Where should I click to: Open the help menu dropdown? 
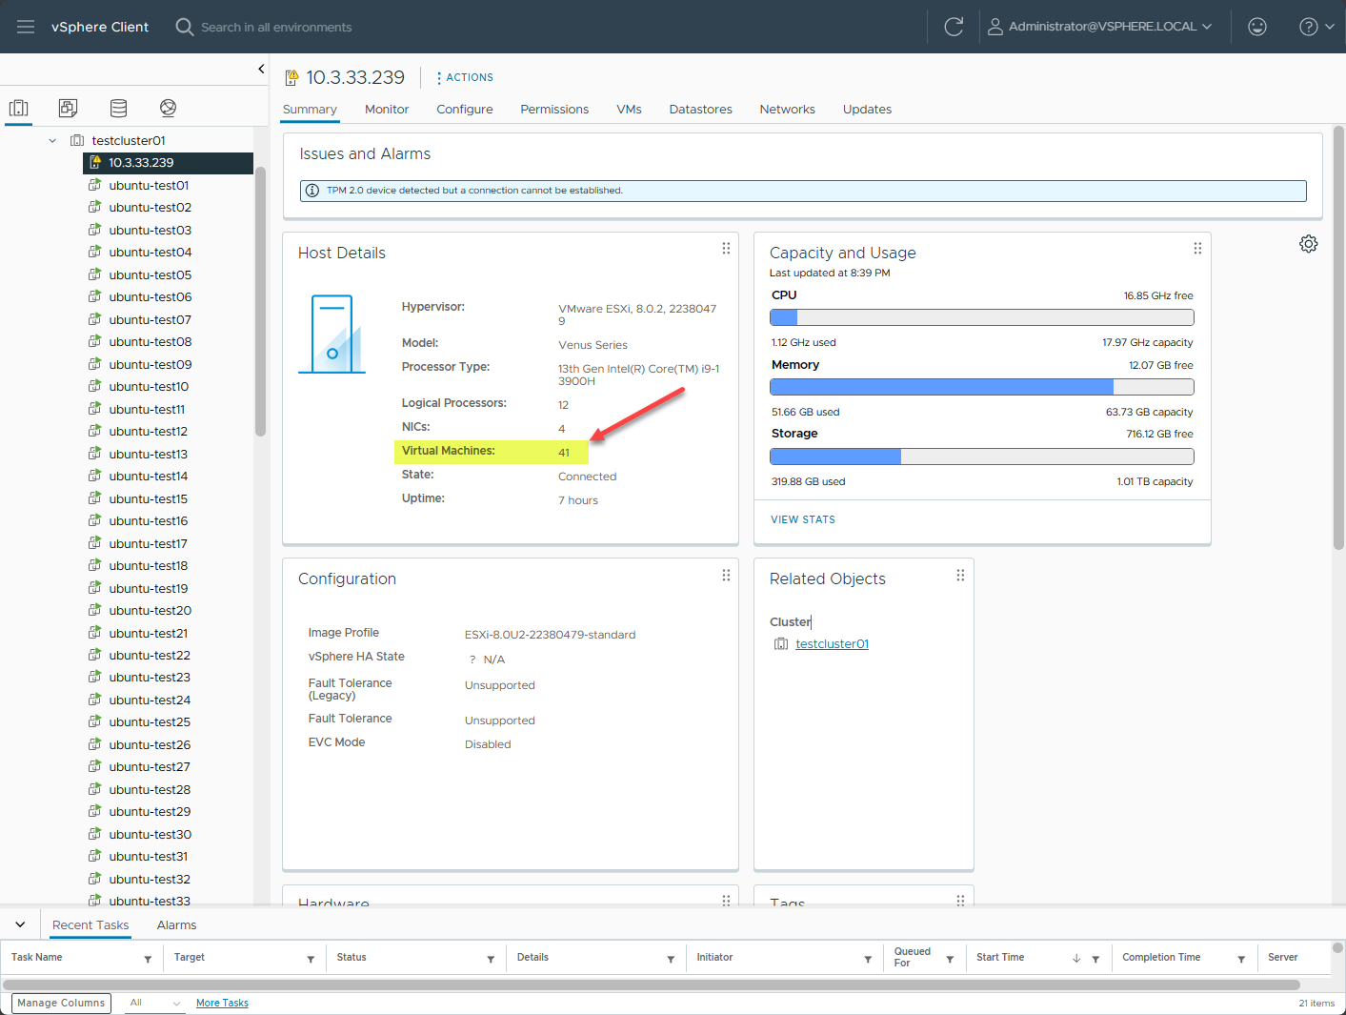[x=1316, y=27]
